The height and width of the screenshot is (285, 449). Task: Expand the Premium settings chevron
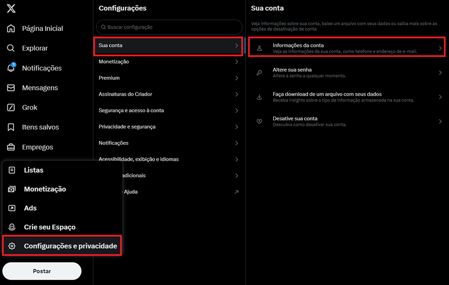(237, 78)
